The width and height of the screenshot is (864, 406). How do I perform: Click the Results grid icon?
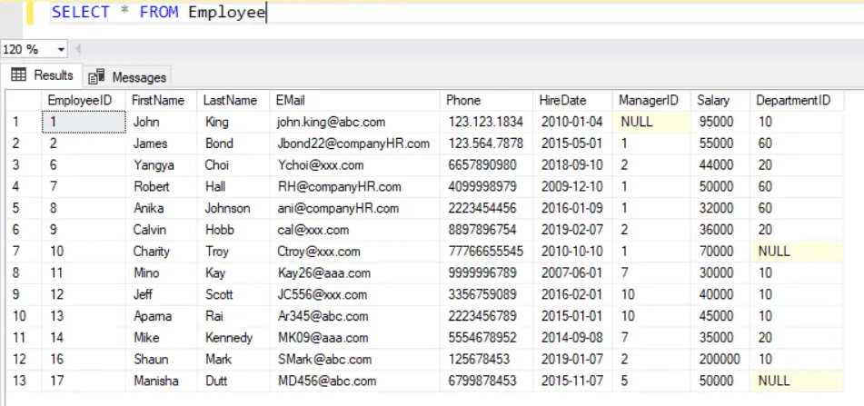point(19,75)
